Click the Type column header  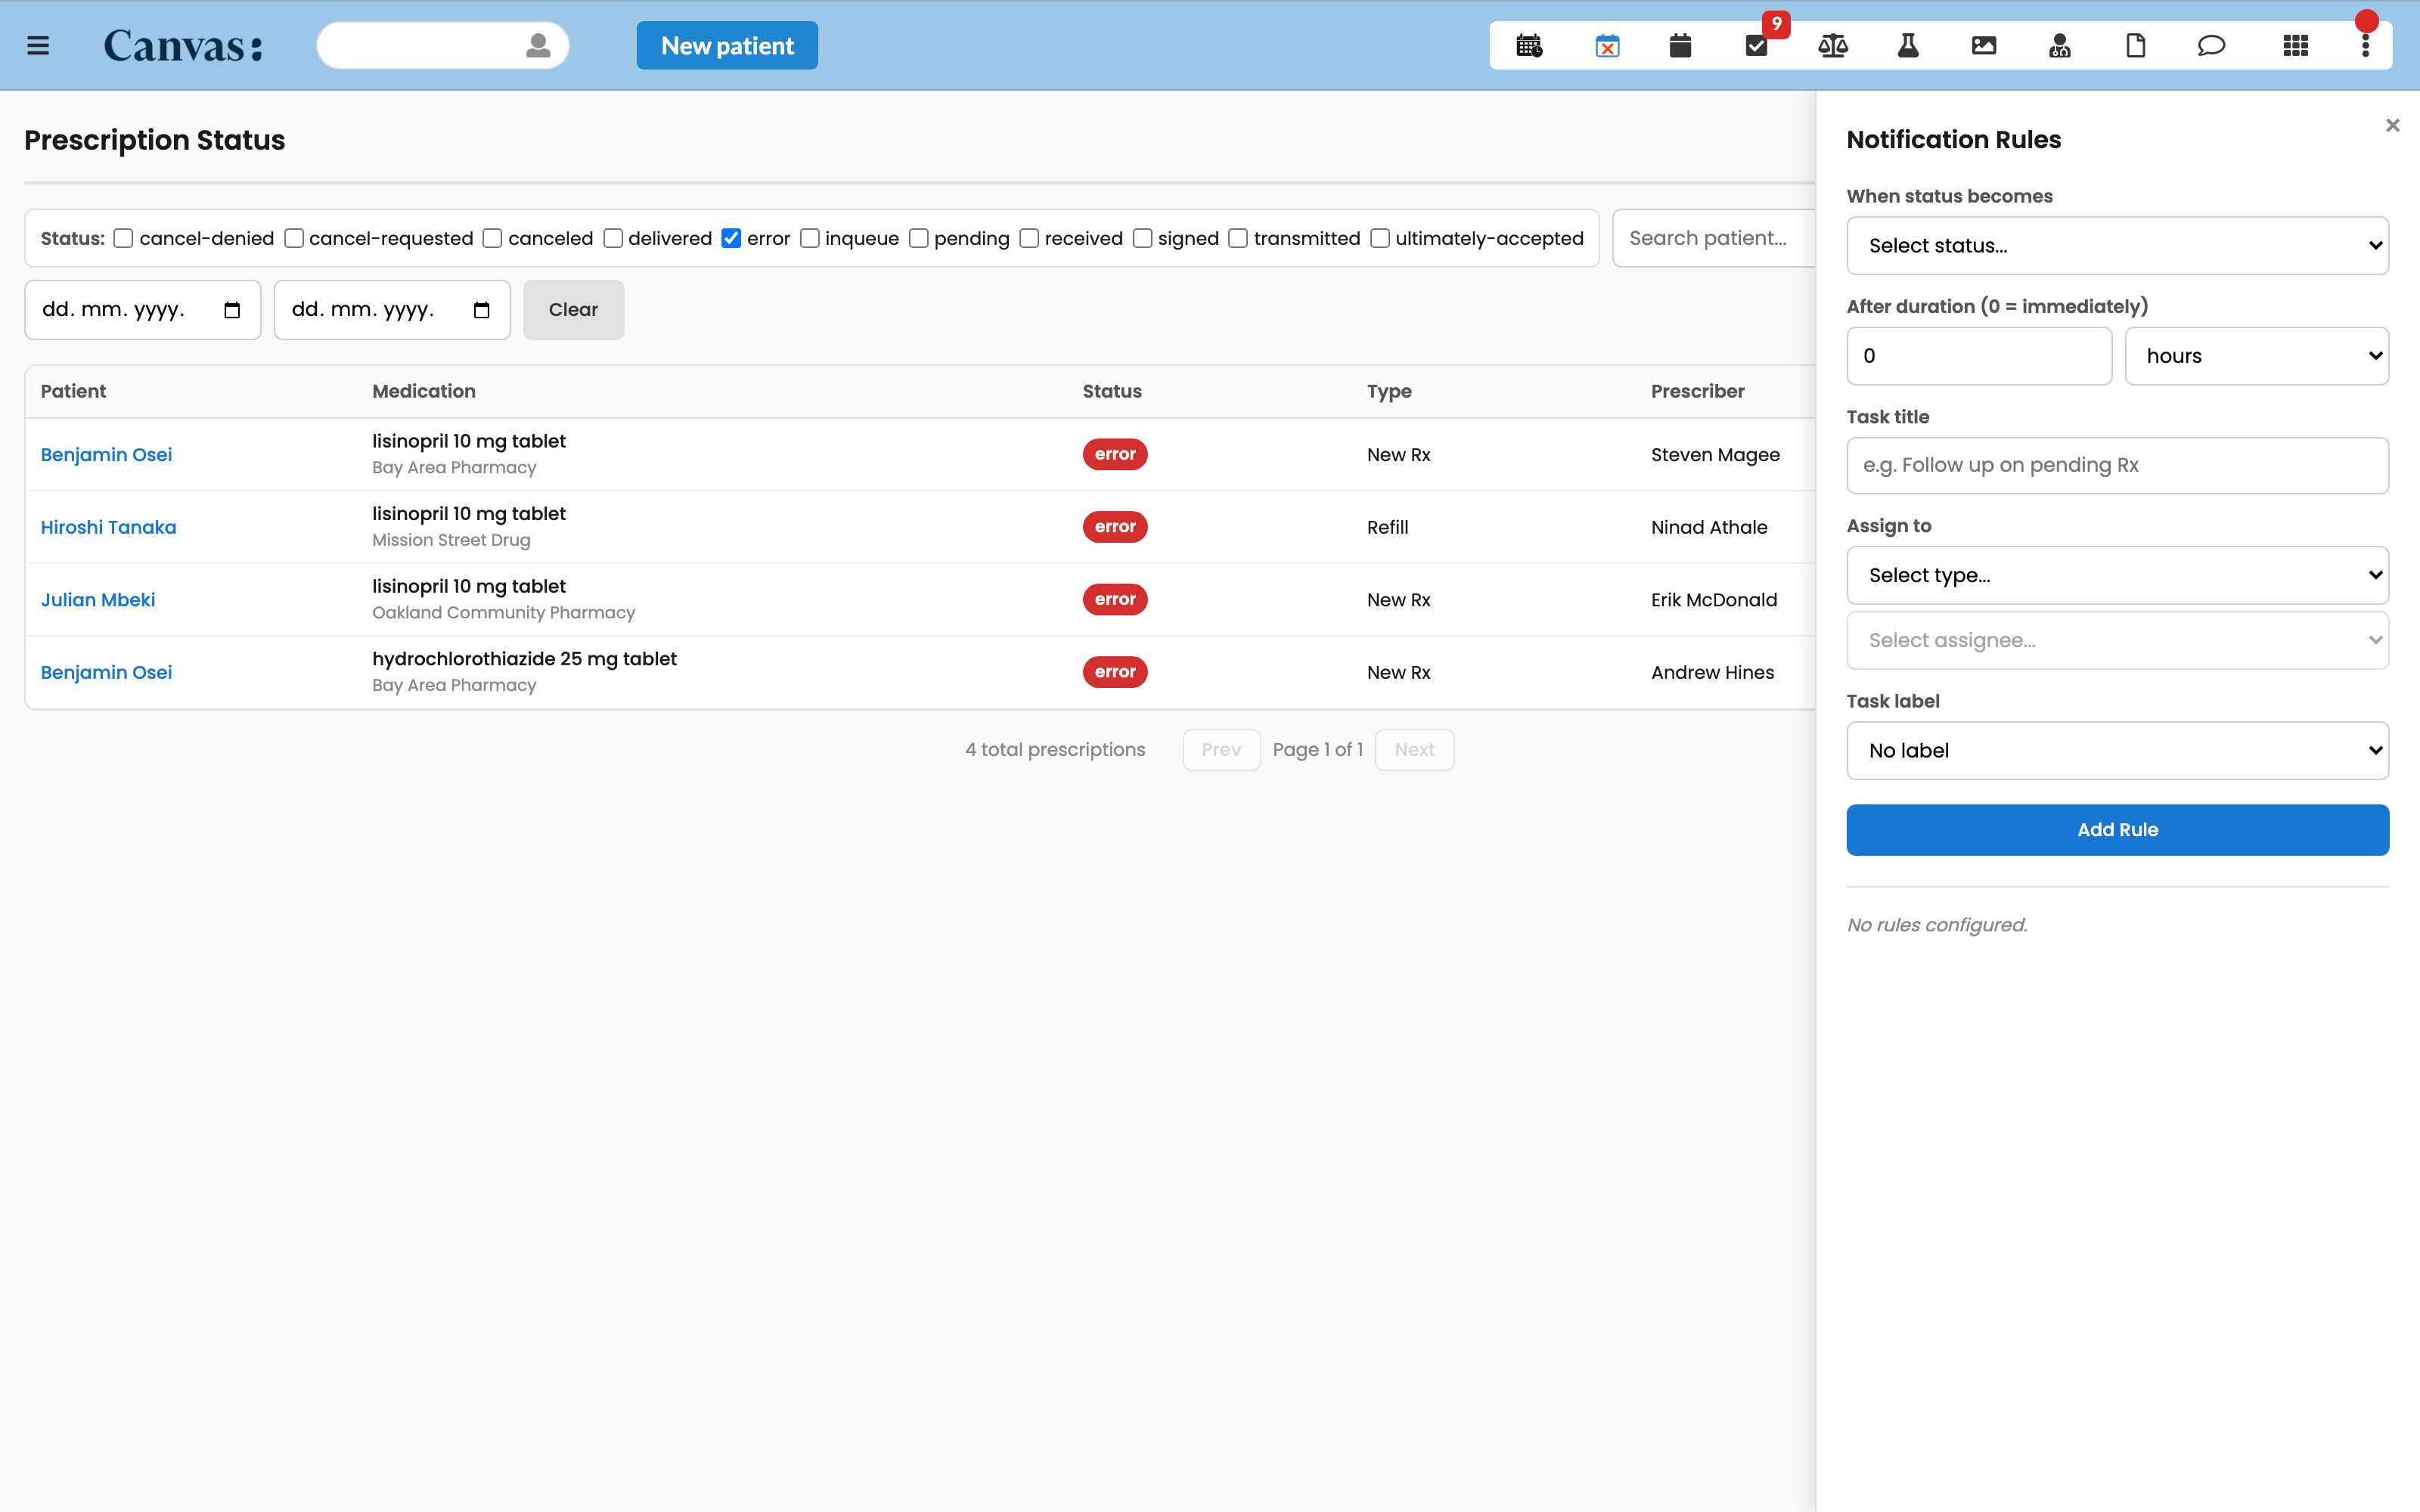click(1389, 391)
